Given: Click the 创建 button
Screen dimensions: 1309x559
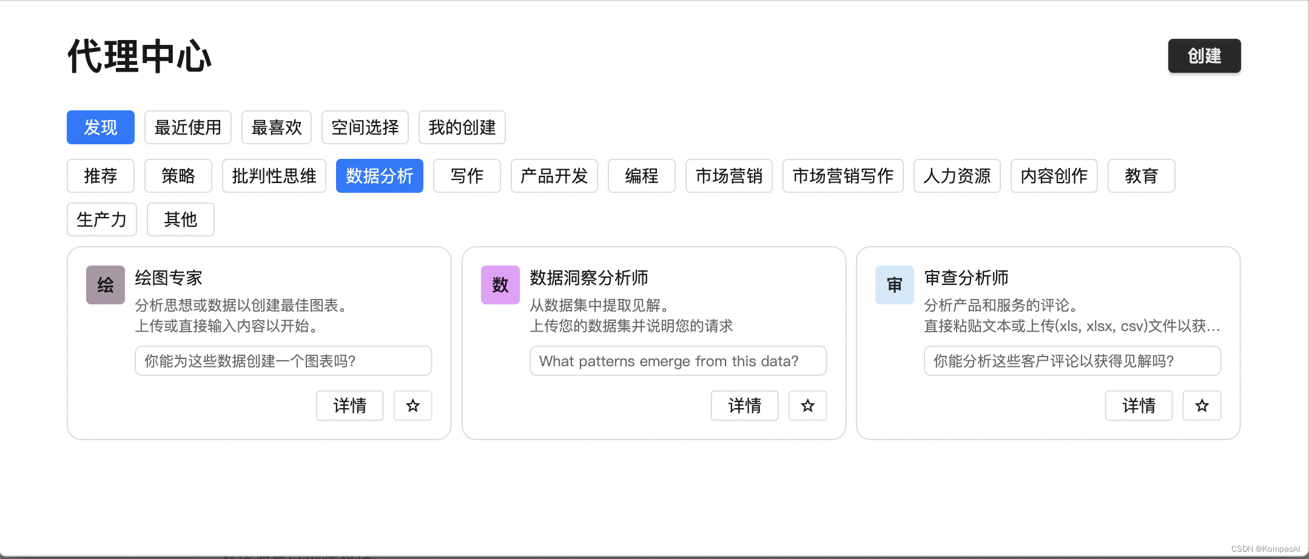Looking at the screenshot, I should pyautogui.click(x=1204, y=56).
